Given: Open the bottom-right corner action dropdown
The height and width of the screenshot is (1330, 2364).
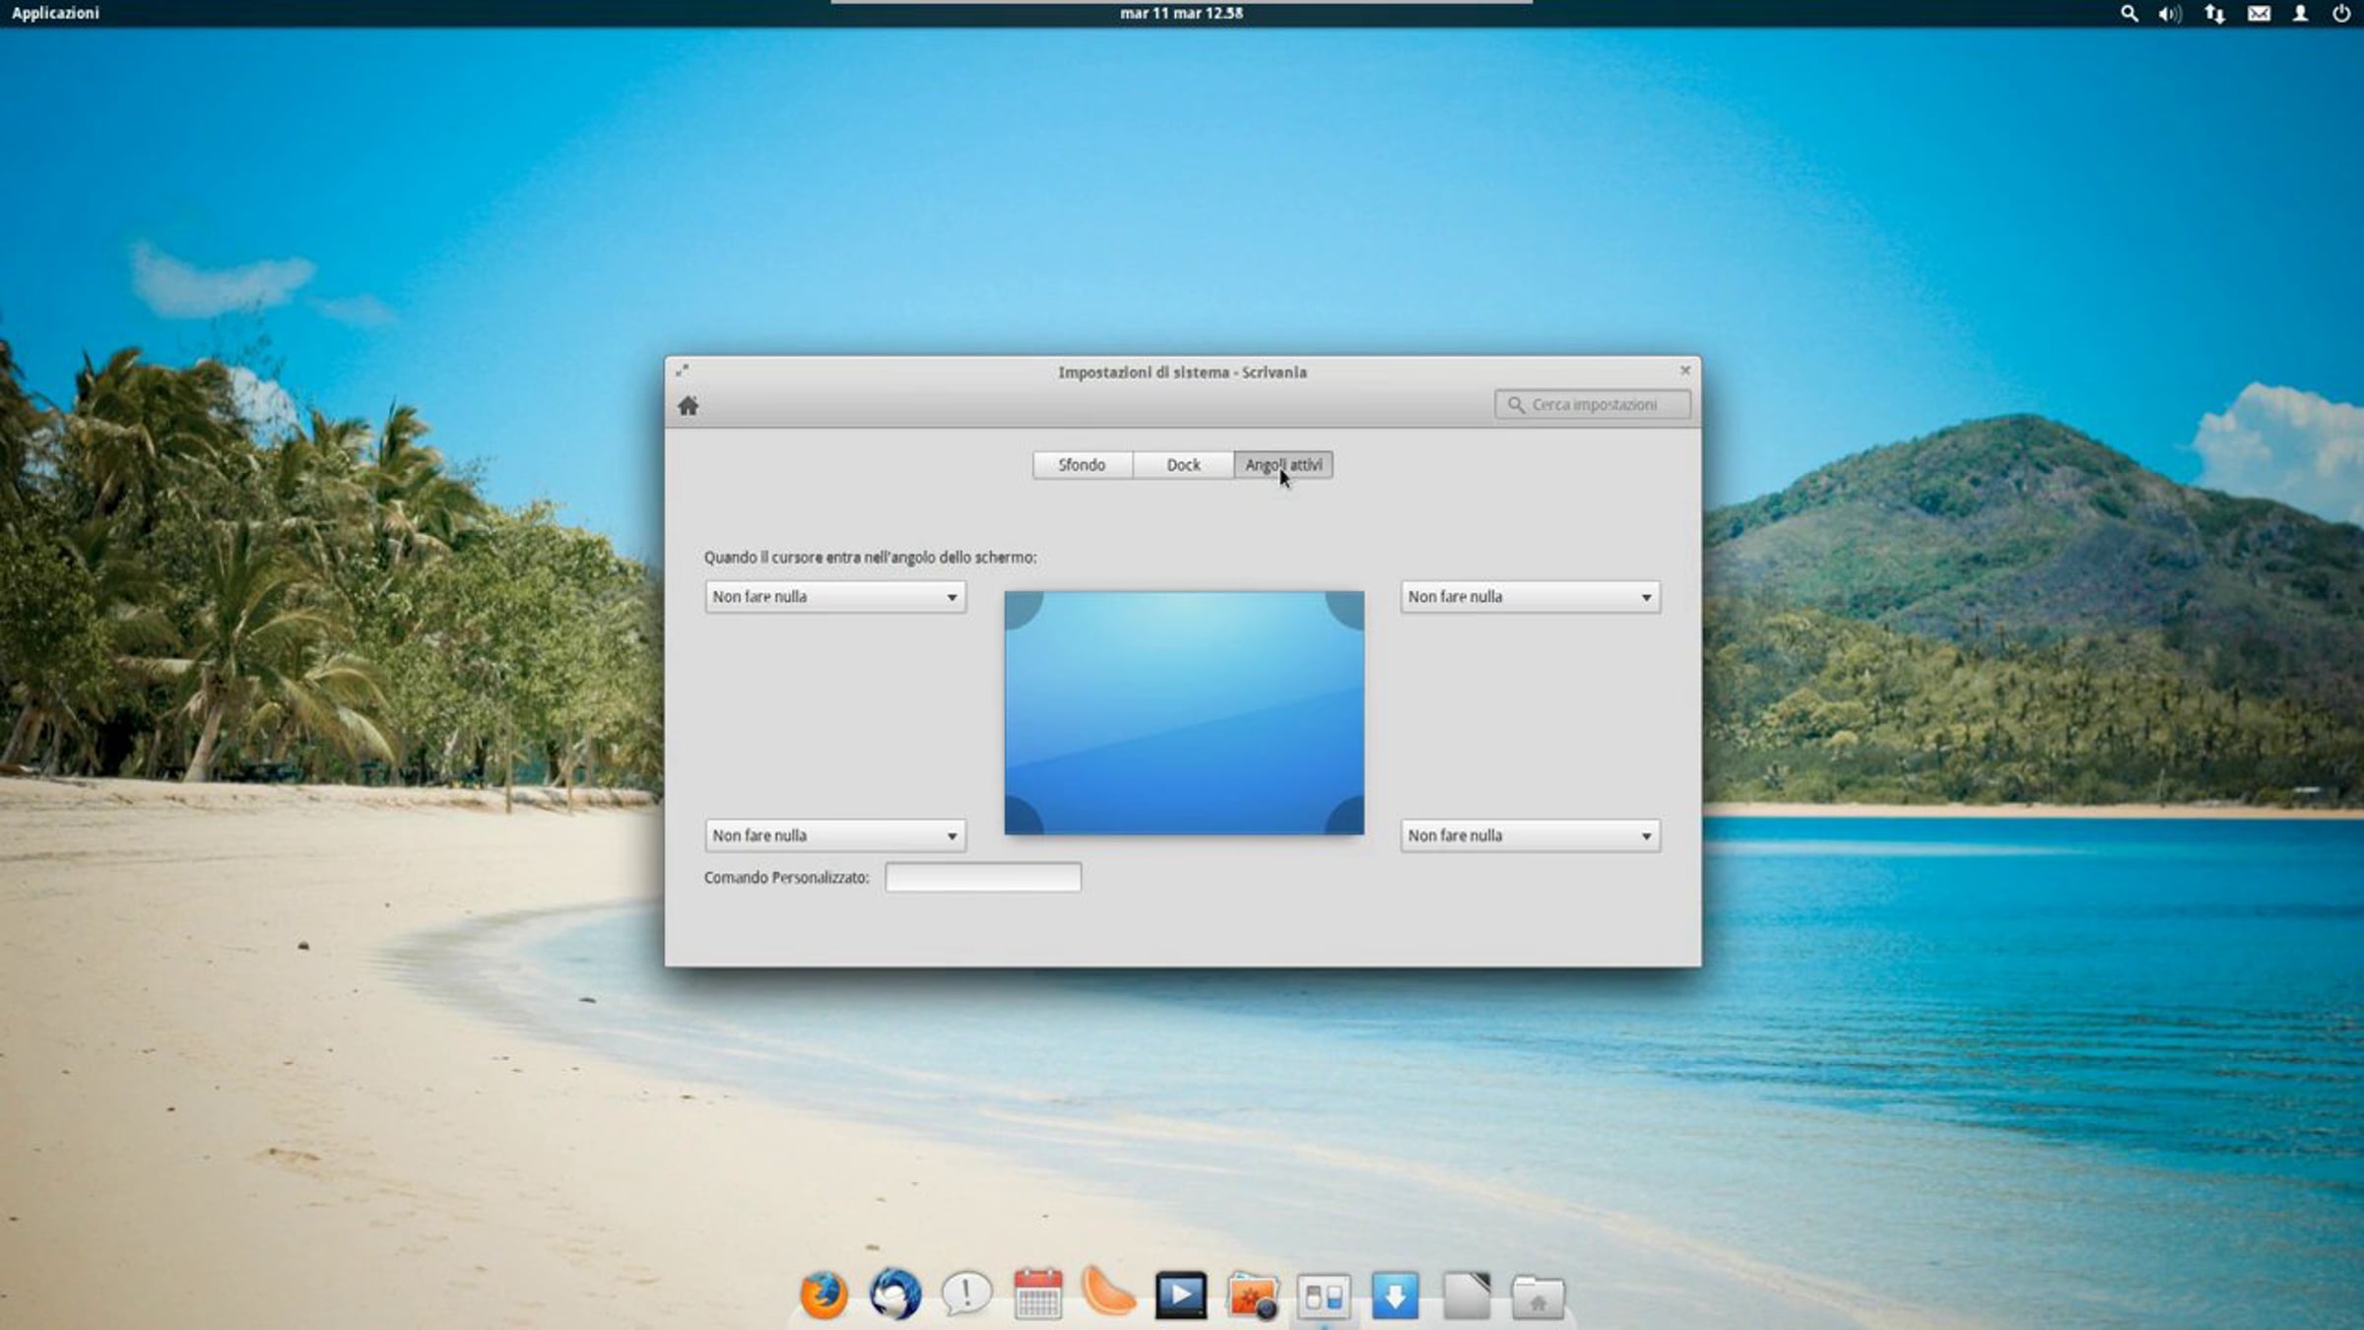Looking at the screenshot, I should (x=1530, y=835).
